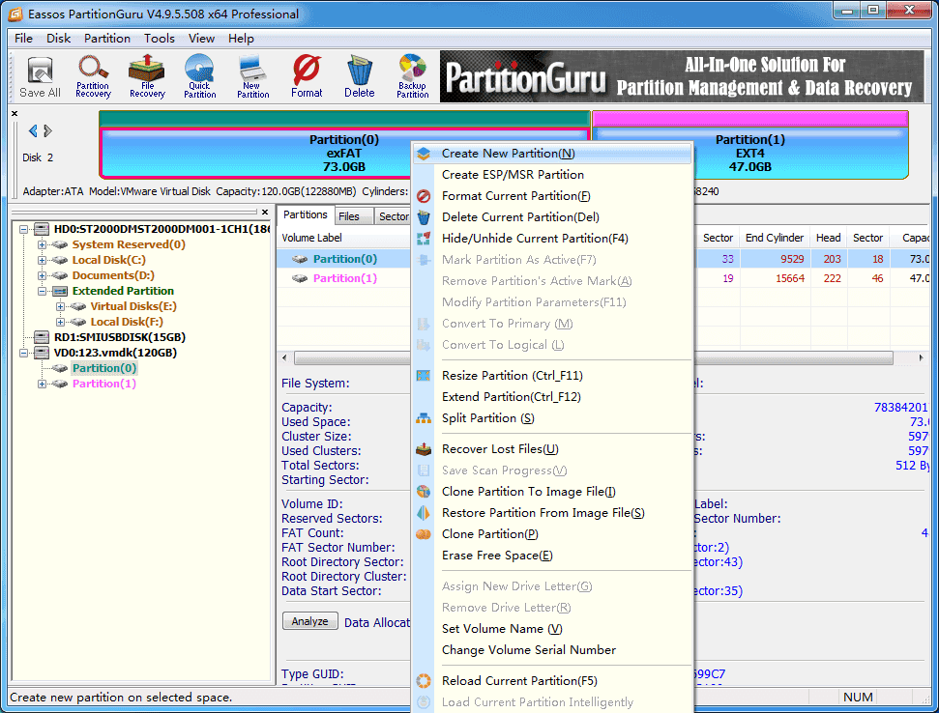This screenshot has width=939, height=713.
Task: Open the Disk menu
Action: pos(59,39)
